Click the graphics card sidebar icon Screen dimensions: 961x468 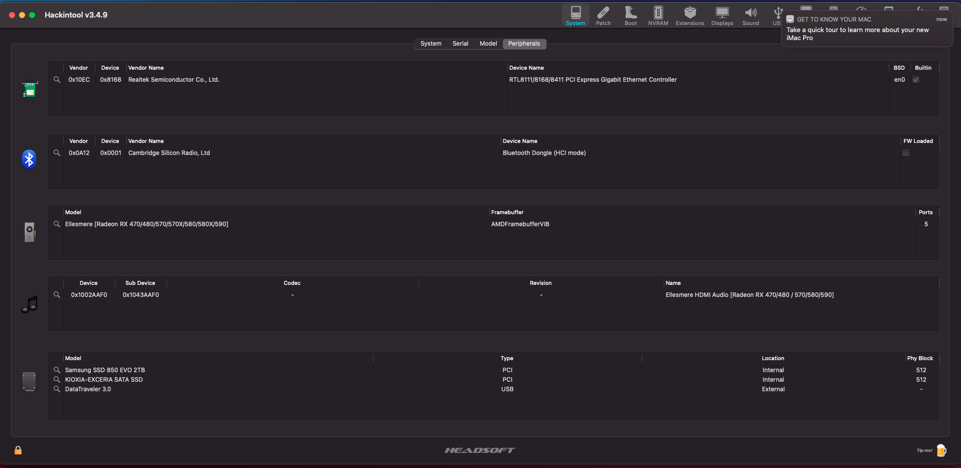(29, 232)
